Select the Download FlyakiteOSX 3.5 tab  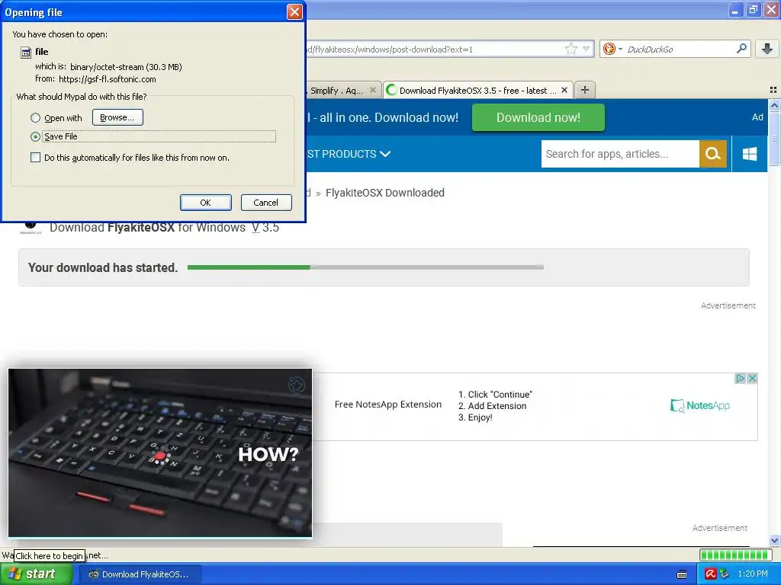point(477,91)
